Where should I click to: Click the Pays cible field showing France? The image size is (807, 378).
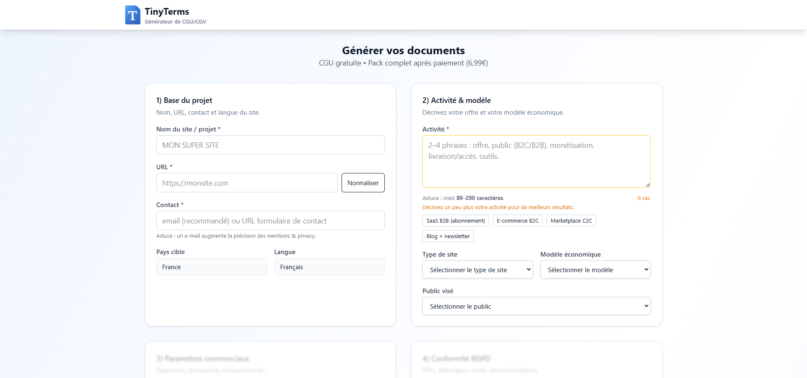211,267
